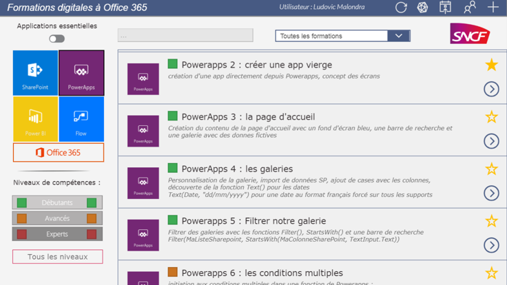Filter by Débutants level
507x285 pixels.
(57, 202)
